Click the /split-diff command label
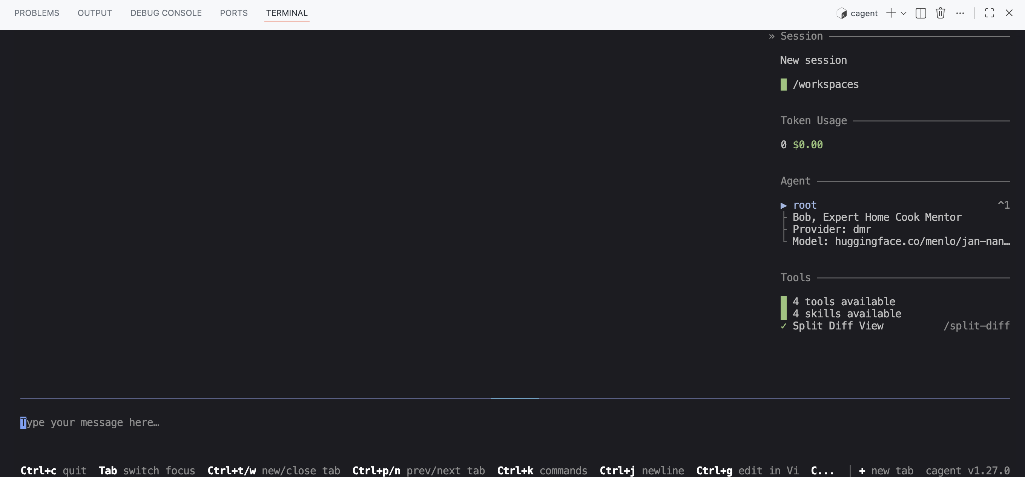Screen dimensions: 1025x477 point(976,326)
